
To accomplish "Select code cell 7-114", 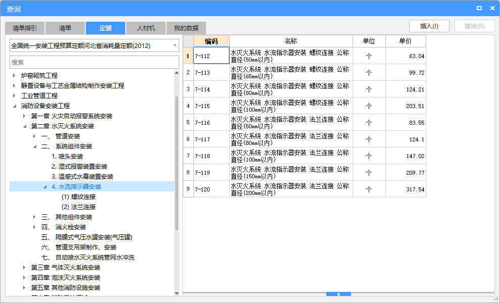I will (212, 89).
